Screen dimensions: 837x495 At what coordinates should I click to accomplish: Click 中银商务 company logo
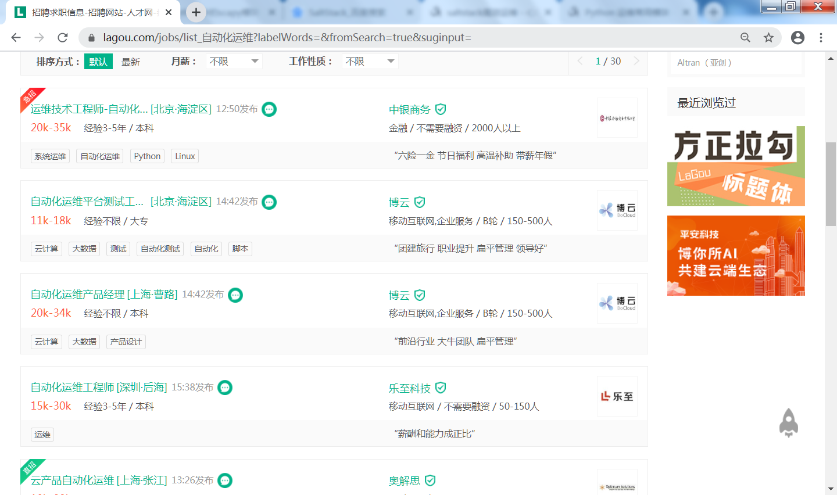tap(617, 118)
